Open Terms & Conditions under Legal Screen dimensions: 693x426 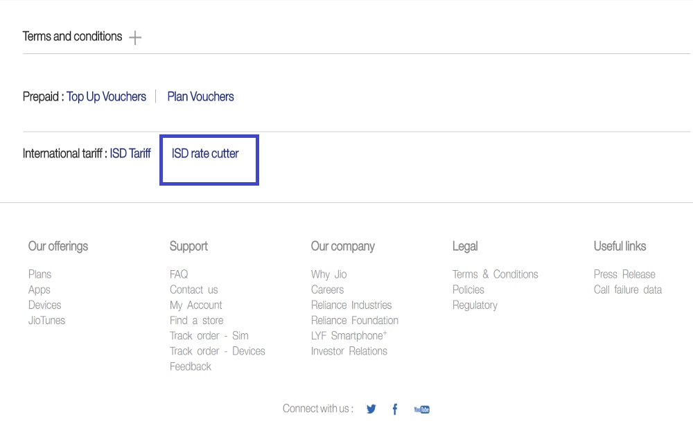coord(495,274)
